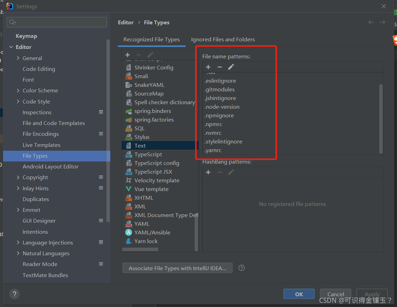Screen dimensions: 397x307
Task: Expand the Inlay Hints node
Action: coord(18,188)
